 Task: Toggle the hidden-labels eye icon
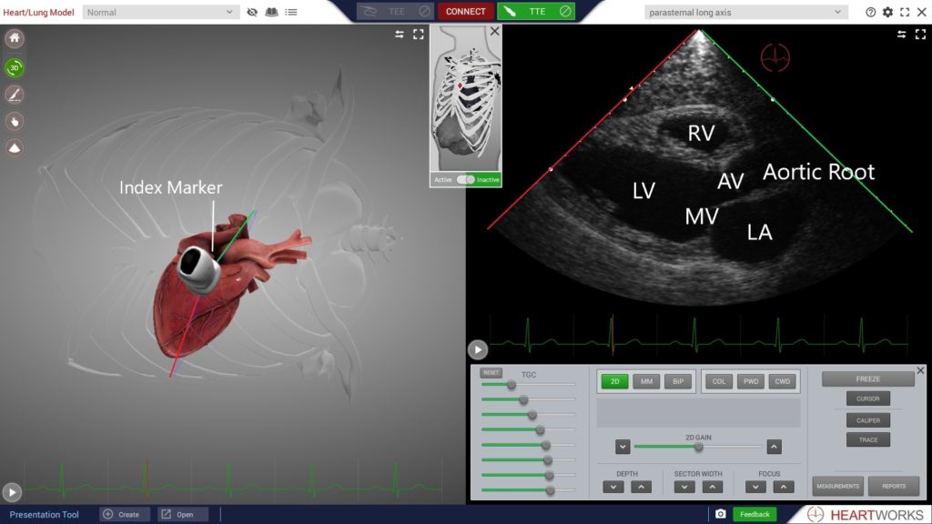tap(252, 12)
